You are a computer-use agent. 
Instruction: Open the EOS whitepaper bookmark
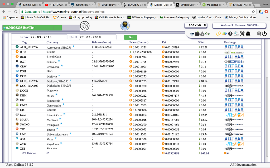(143, 17)
